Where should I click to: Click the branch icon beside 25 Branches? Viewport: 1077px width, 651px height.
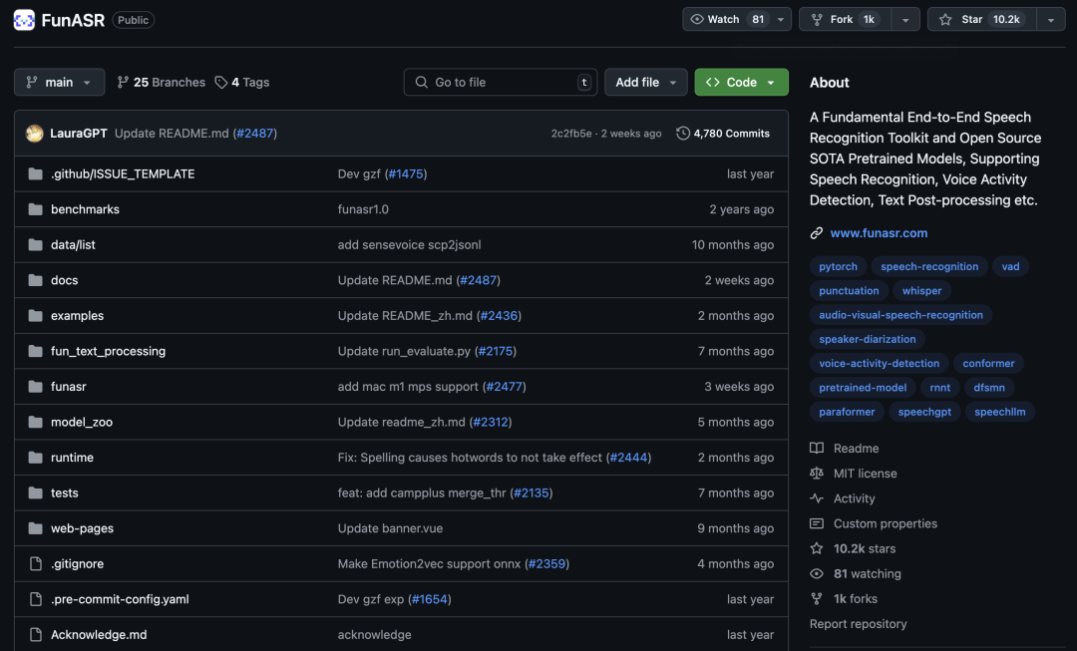pyautogui.click(x=123, y=83)
